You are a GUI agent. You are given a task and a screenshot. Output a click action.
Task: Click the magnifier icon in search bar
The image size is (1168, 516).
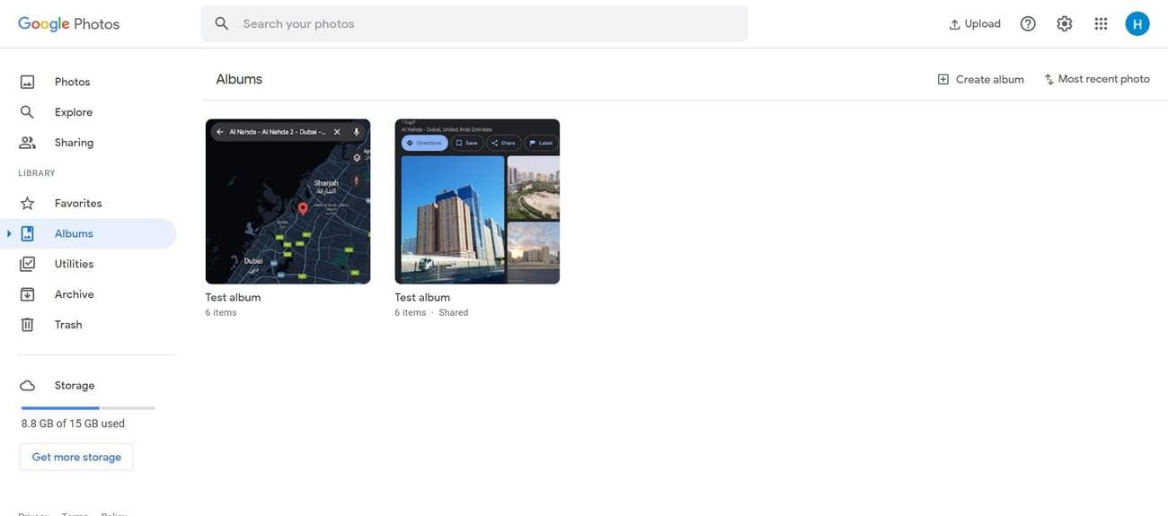tap(222, 24)
